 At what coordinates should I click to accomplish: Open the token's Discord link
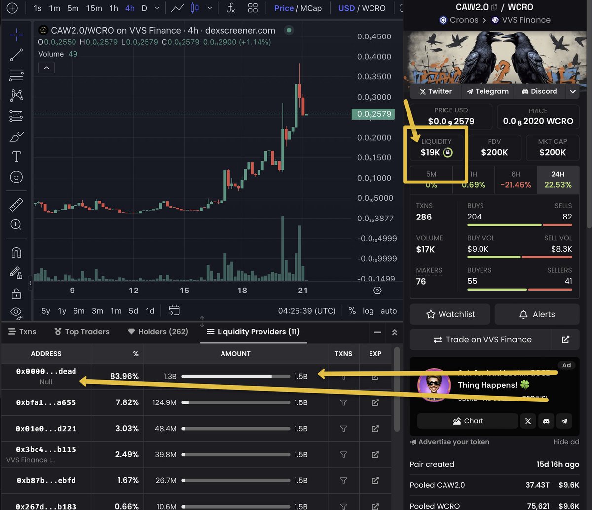[x=539, y=91]
